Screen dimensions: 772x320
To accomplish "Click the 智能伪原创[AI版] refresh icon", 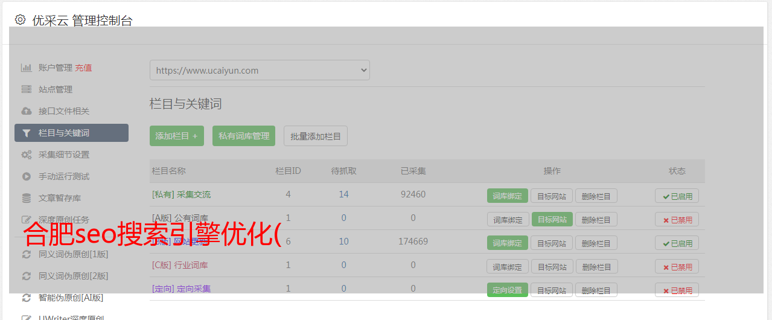I will click(26, 298).
